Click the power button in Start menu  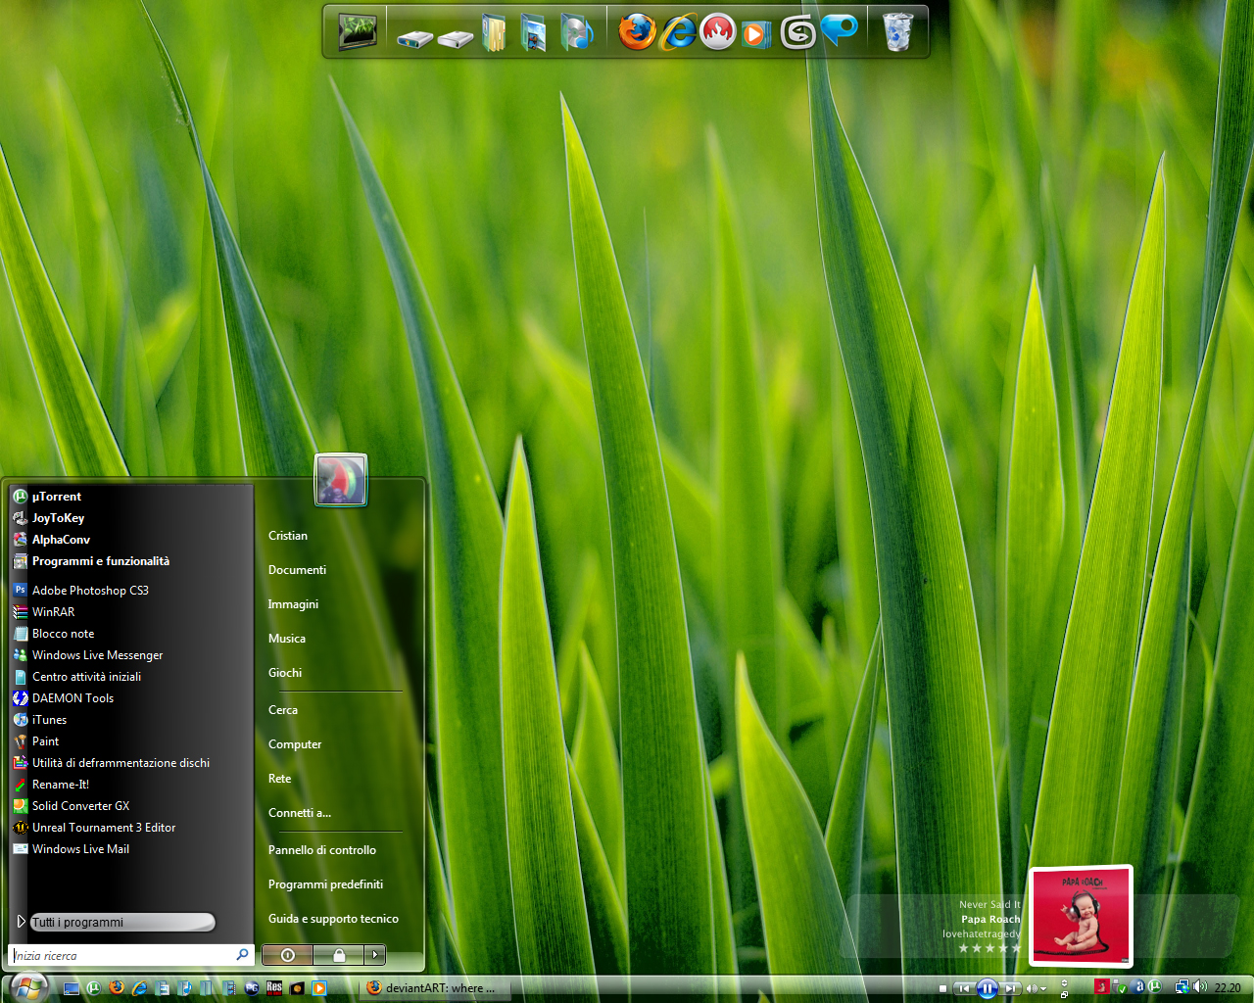coord(287,954)
